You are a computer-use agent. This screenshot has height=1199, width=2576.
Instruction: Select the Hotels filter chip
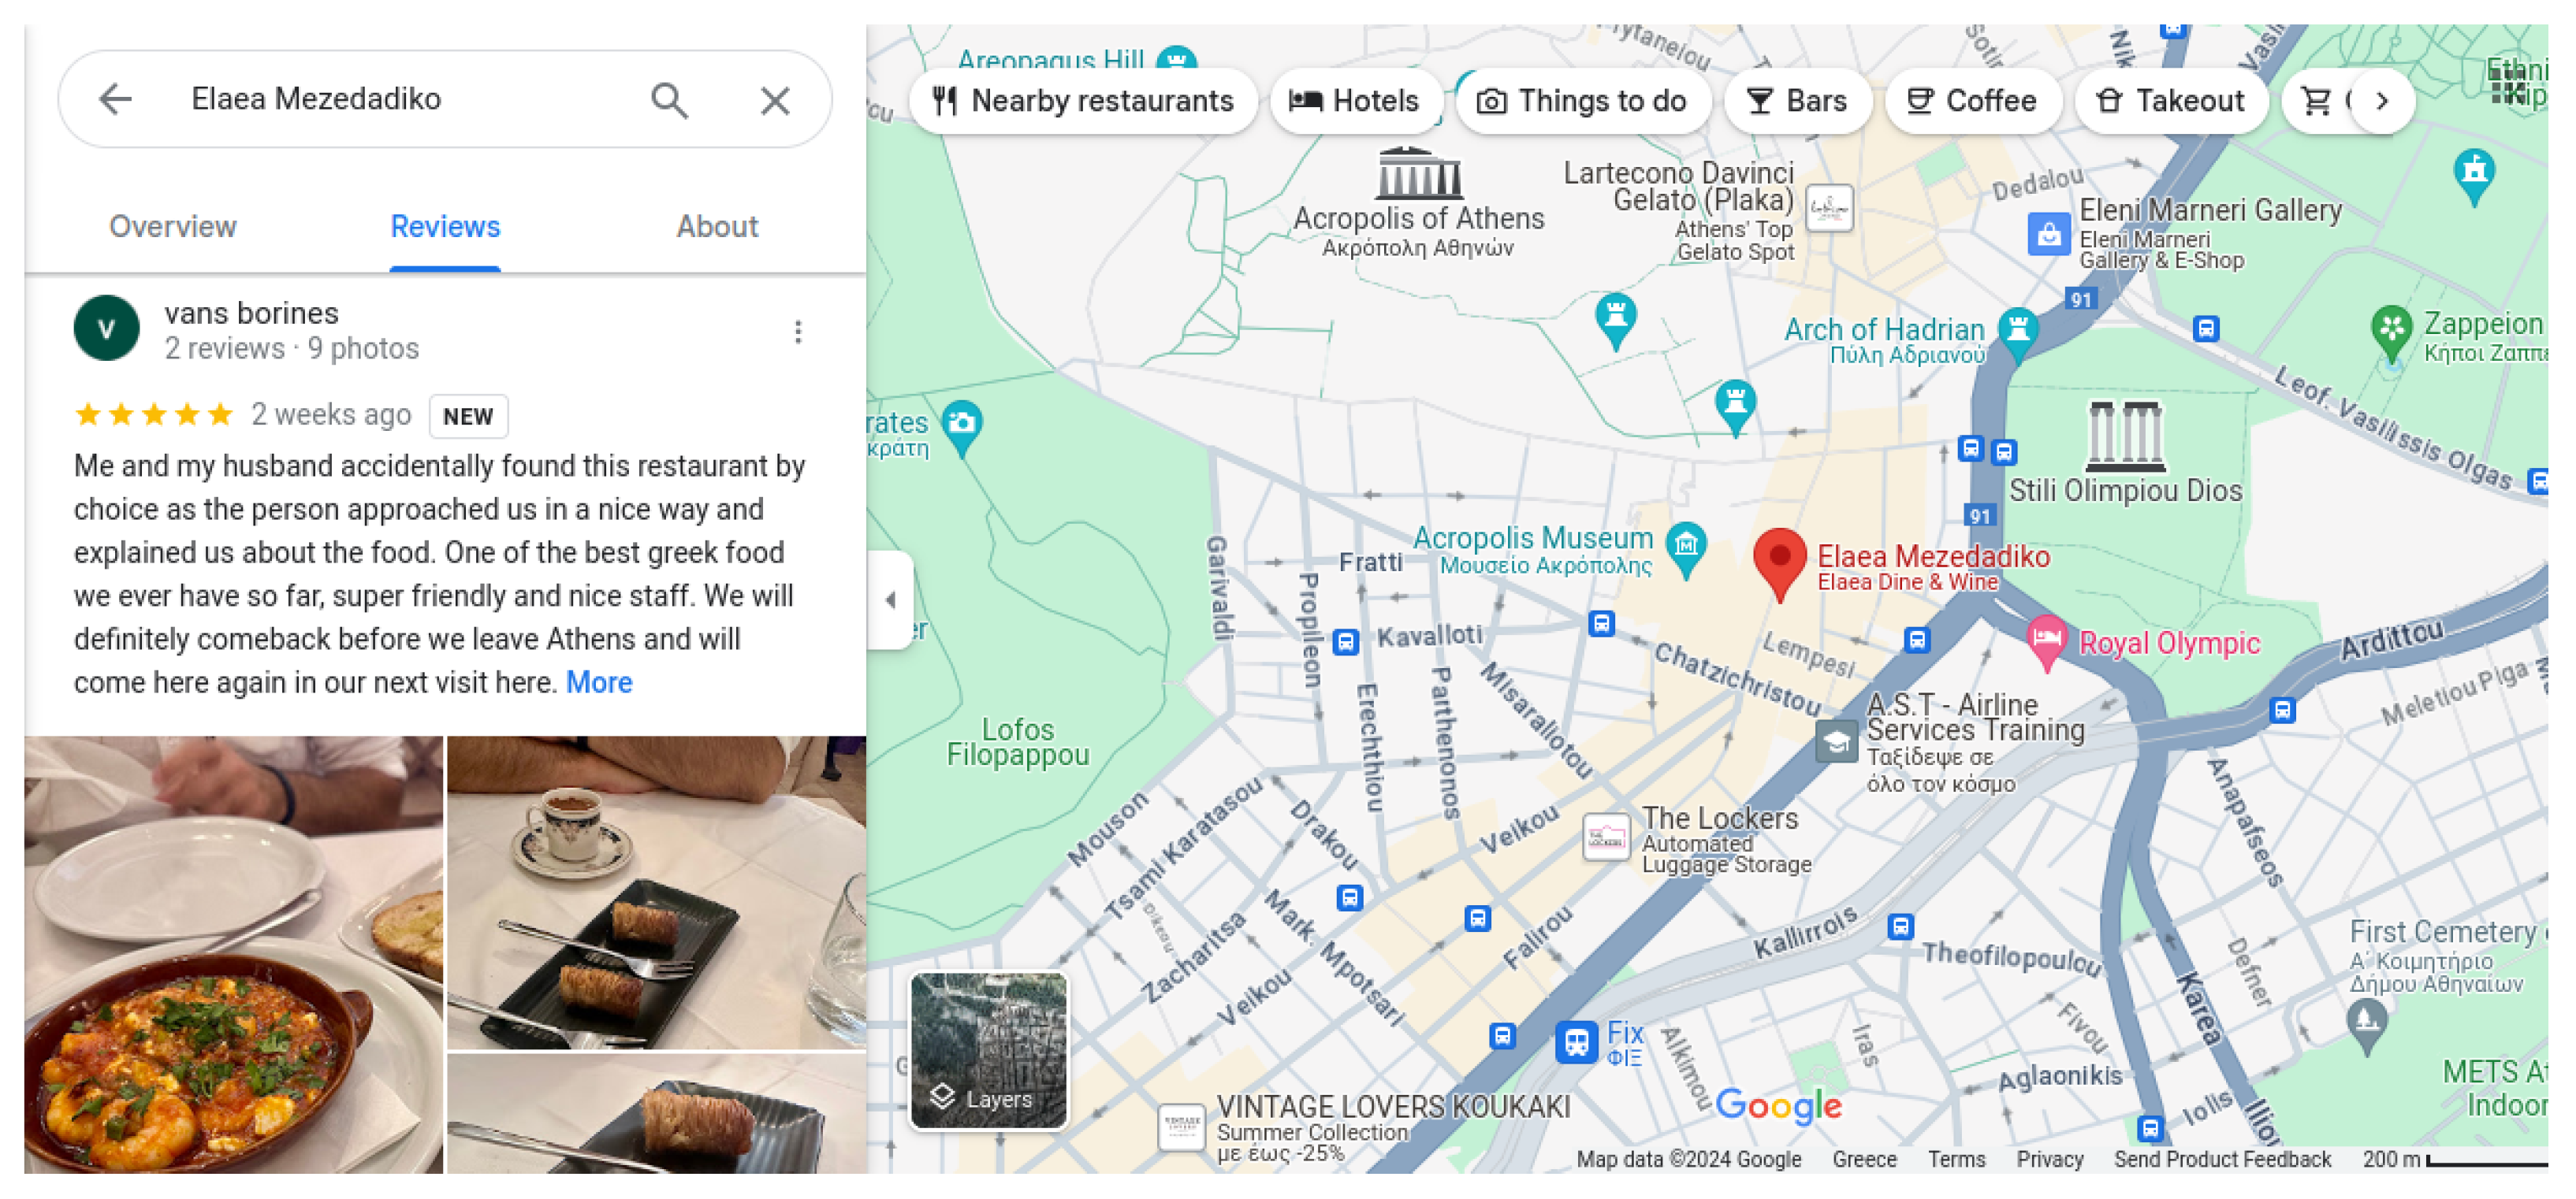tap(1355, 101)
